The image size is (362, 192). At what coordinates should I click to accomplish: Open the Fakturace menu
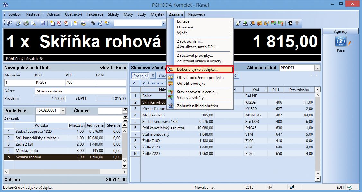[x=95, y=14]
